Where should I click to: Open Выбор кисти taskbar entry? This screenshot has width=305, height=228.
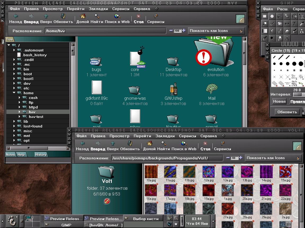point(143,219)
